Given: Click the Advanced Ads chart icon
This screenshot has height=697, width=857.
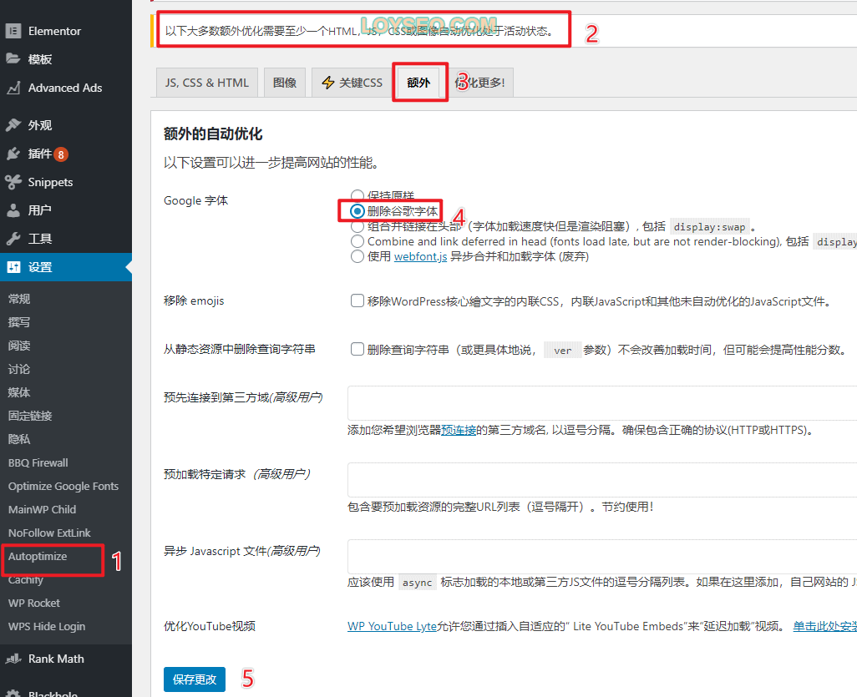Looking at the screenshot, I should pos(13,88).
